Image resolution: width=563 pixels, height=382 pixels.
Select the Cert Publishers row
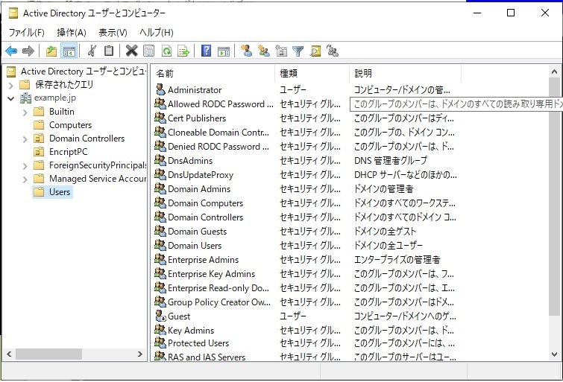pos(306,118)
